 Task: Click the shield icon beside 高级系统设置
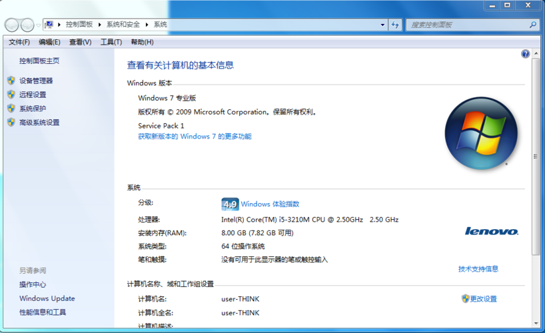11,123
